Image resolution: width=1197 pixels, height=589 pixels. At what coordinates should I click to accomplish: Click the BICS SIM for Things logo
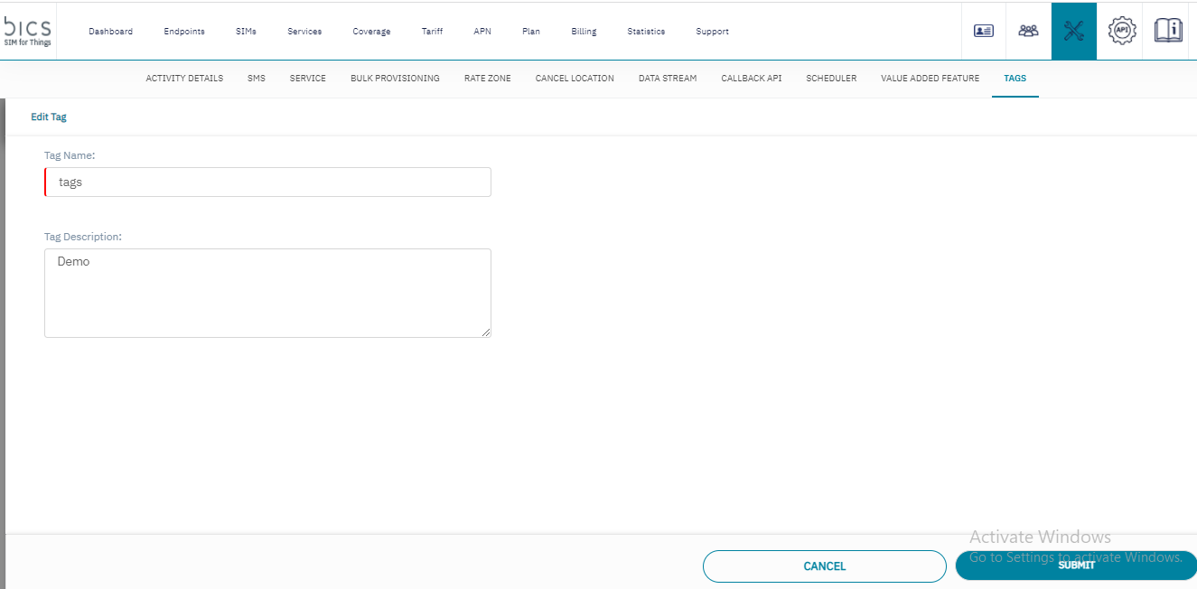28,31
